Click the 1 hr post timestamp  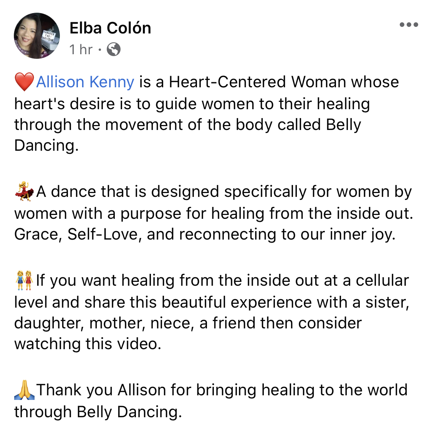tap(81, 50)
